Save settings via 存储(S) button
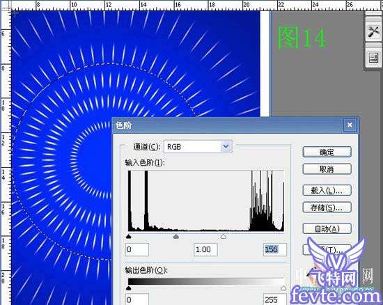383x305 pixels. [327, 207]
